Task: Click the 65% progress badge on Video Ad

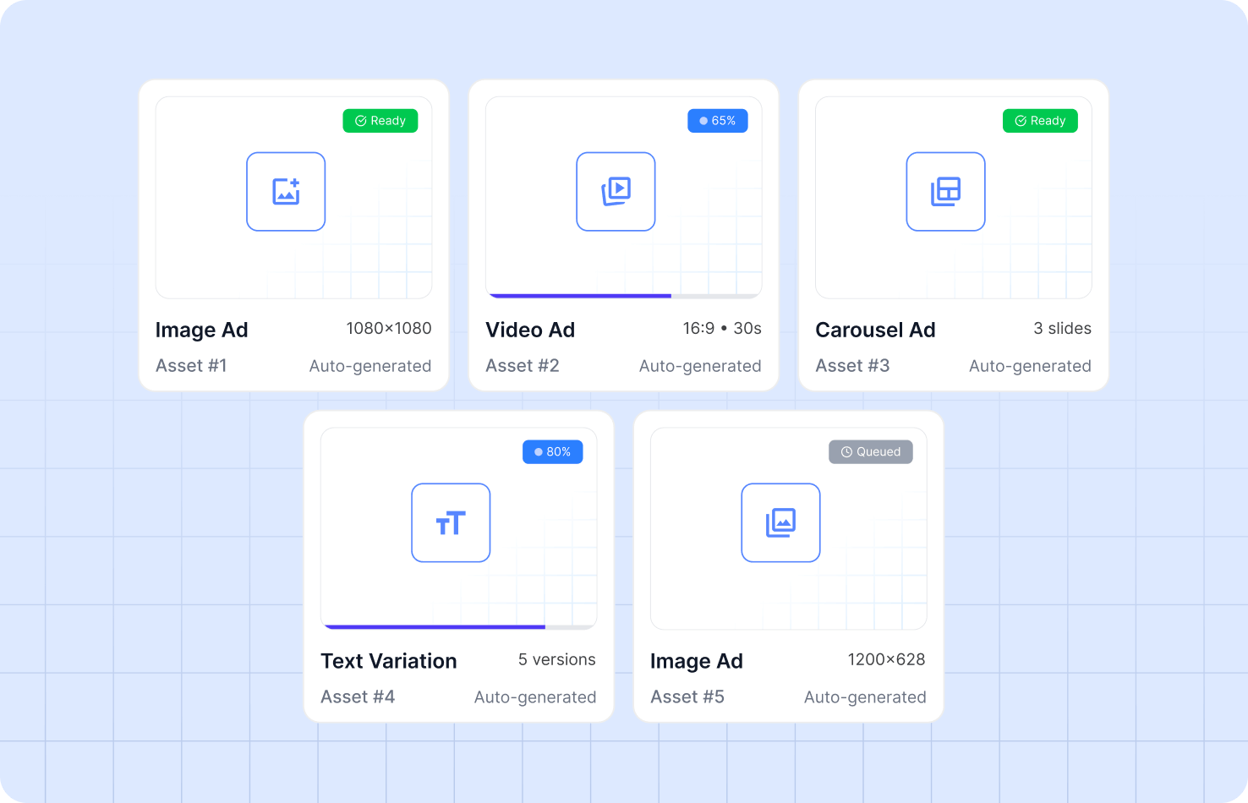Action: tap(717, 121)
